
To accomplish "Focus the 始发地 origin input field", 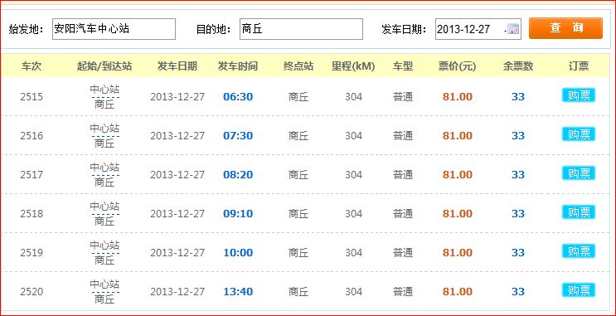I will tap(114, 29).
